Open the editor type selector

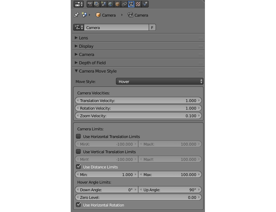click(x=79, y=4)
